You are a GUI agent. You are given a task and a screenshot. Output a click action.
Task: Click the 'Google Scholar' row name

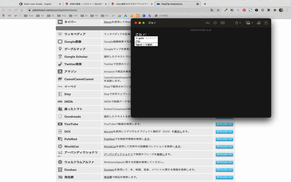[x=76, y=56]
